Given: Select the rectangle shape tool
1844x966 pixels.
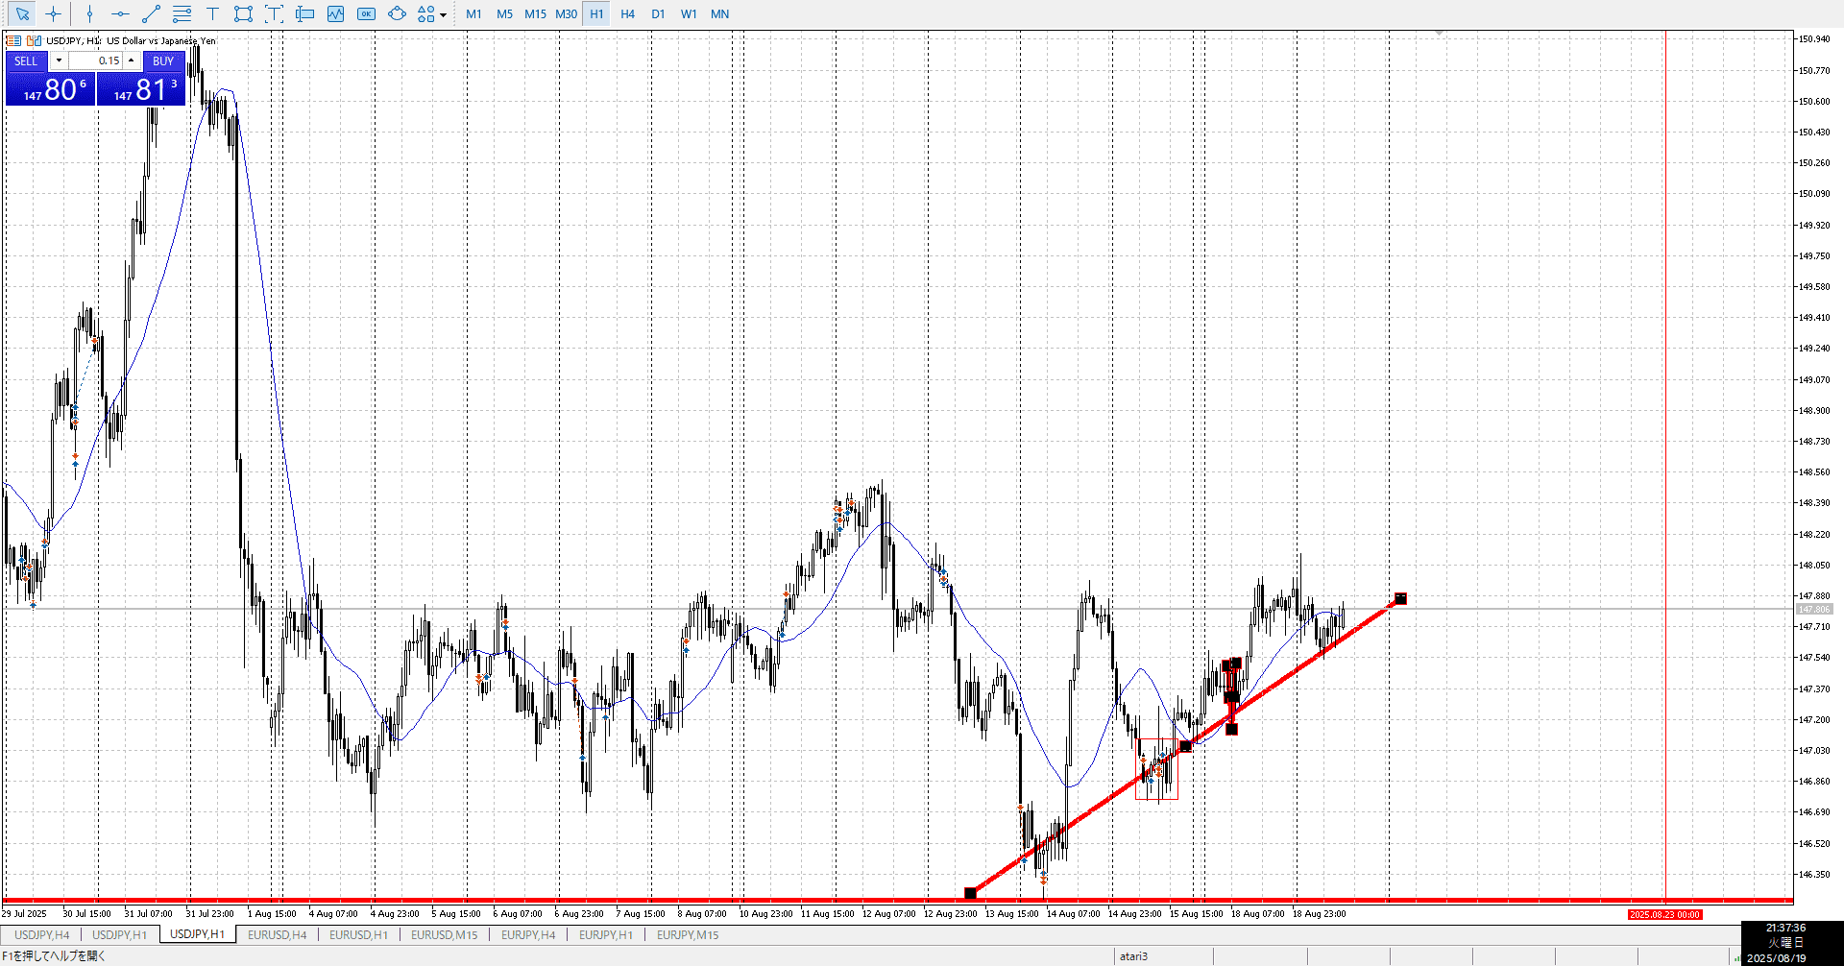Looking at the screenshot, I should 243,13.
